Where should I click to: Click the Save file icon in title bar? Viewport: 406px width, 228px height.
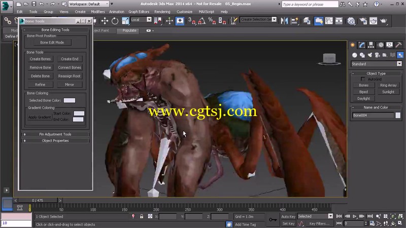[34, 4]
